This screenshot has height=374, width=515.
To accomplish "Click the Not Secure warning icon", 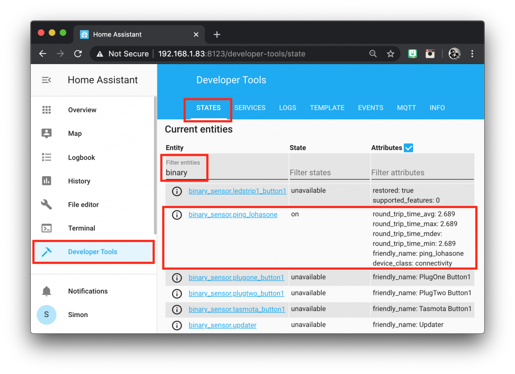I will pyautogui.click(x=100, y=54).
